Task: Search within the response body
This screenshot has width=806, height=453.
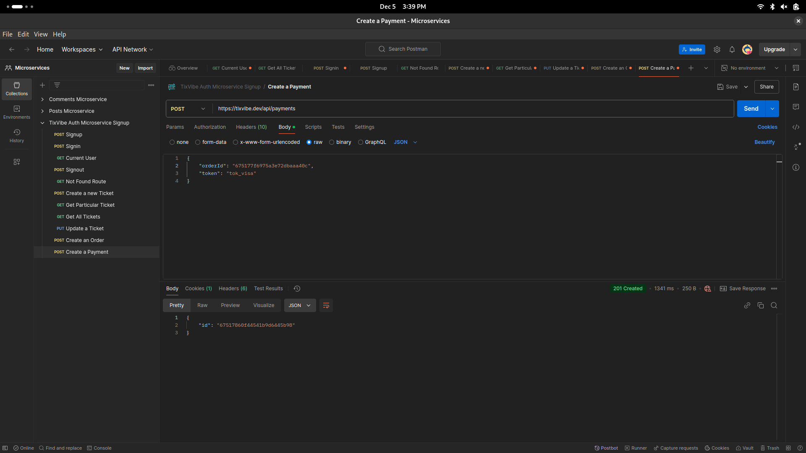Action: 774,305
